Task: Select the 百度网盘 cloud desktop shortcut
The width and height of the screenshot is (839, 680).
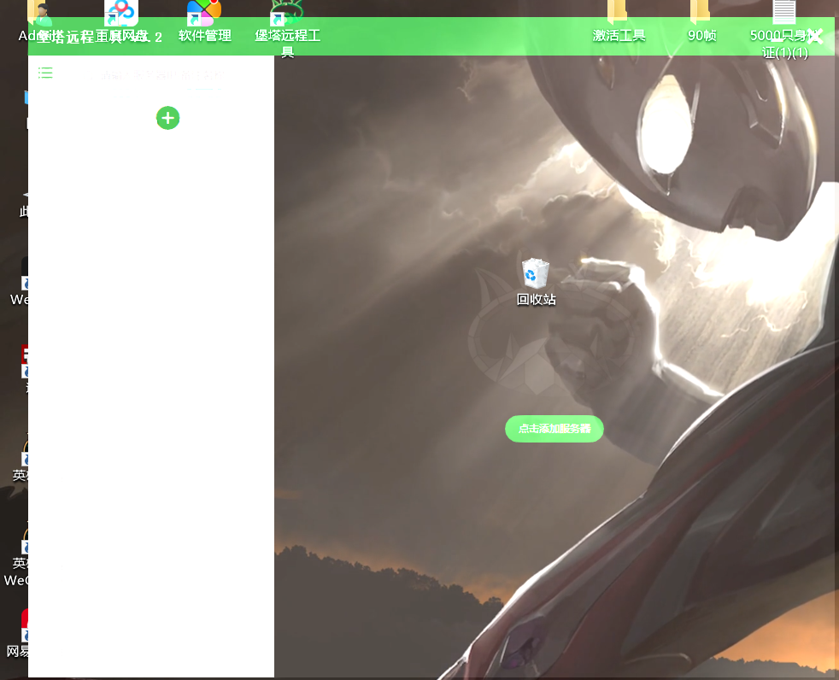Action: pos(121,22)
